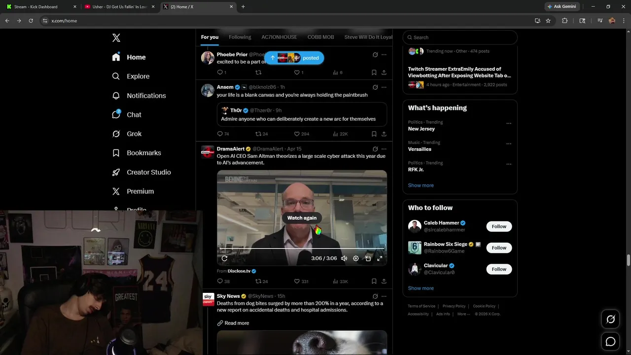Open video settings gear
This screenshot has width=631, height=355.
pyautogui.click(x=356, y=258)
